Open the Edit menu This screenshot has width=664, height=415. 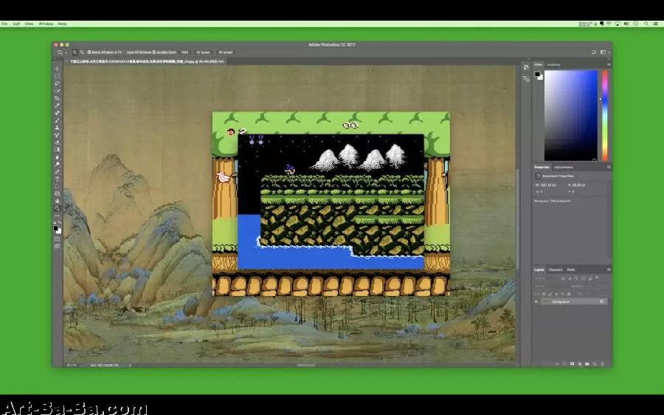click(16, 24)
